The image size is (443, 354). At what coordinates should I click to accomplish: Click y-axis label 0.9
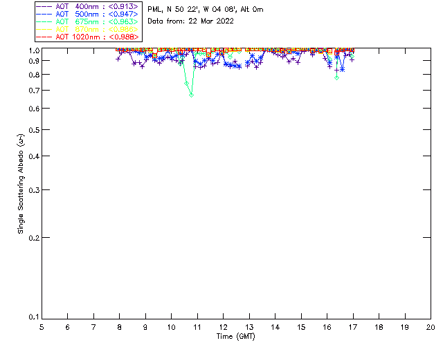coord(33,61)
